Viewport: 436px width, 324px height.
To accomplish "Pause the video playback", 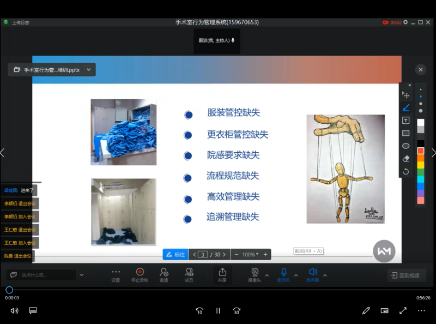I will [218, 310].
